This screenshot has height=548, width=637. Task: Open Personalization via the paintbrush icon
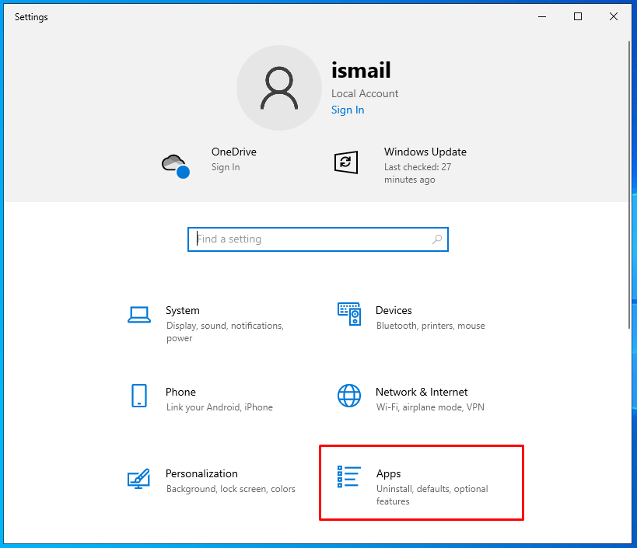point(138,479)
